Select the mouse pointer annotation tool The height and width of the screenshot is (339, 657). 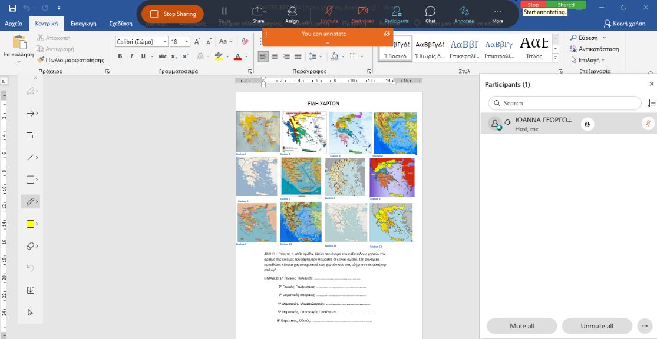click(30, 312)
